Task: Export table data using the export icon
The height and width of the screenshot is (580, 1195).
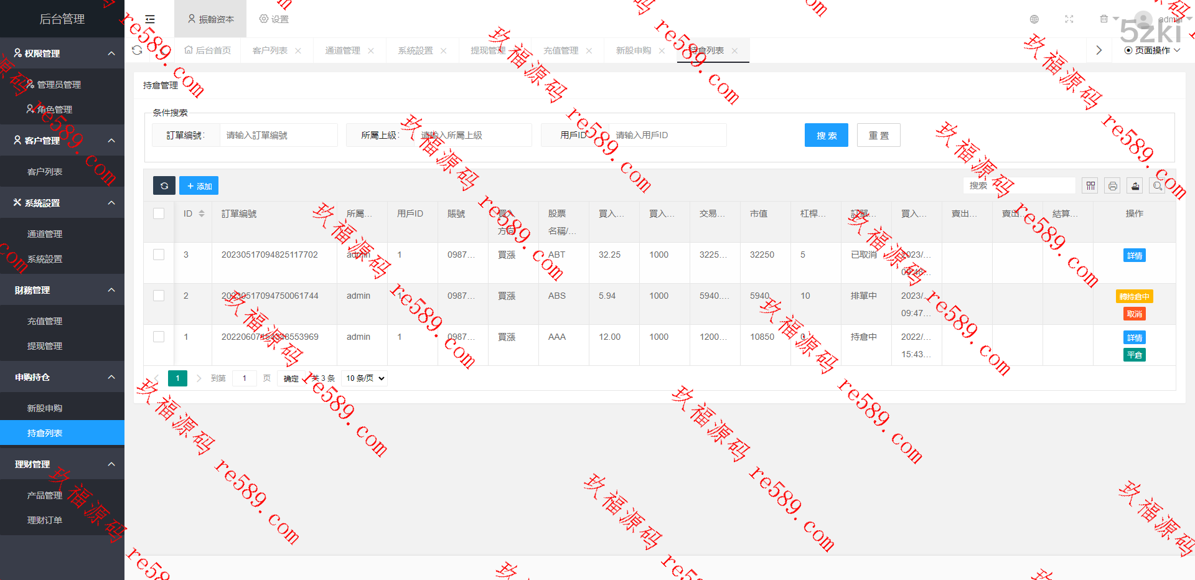Action: [1135, 185]
